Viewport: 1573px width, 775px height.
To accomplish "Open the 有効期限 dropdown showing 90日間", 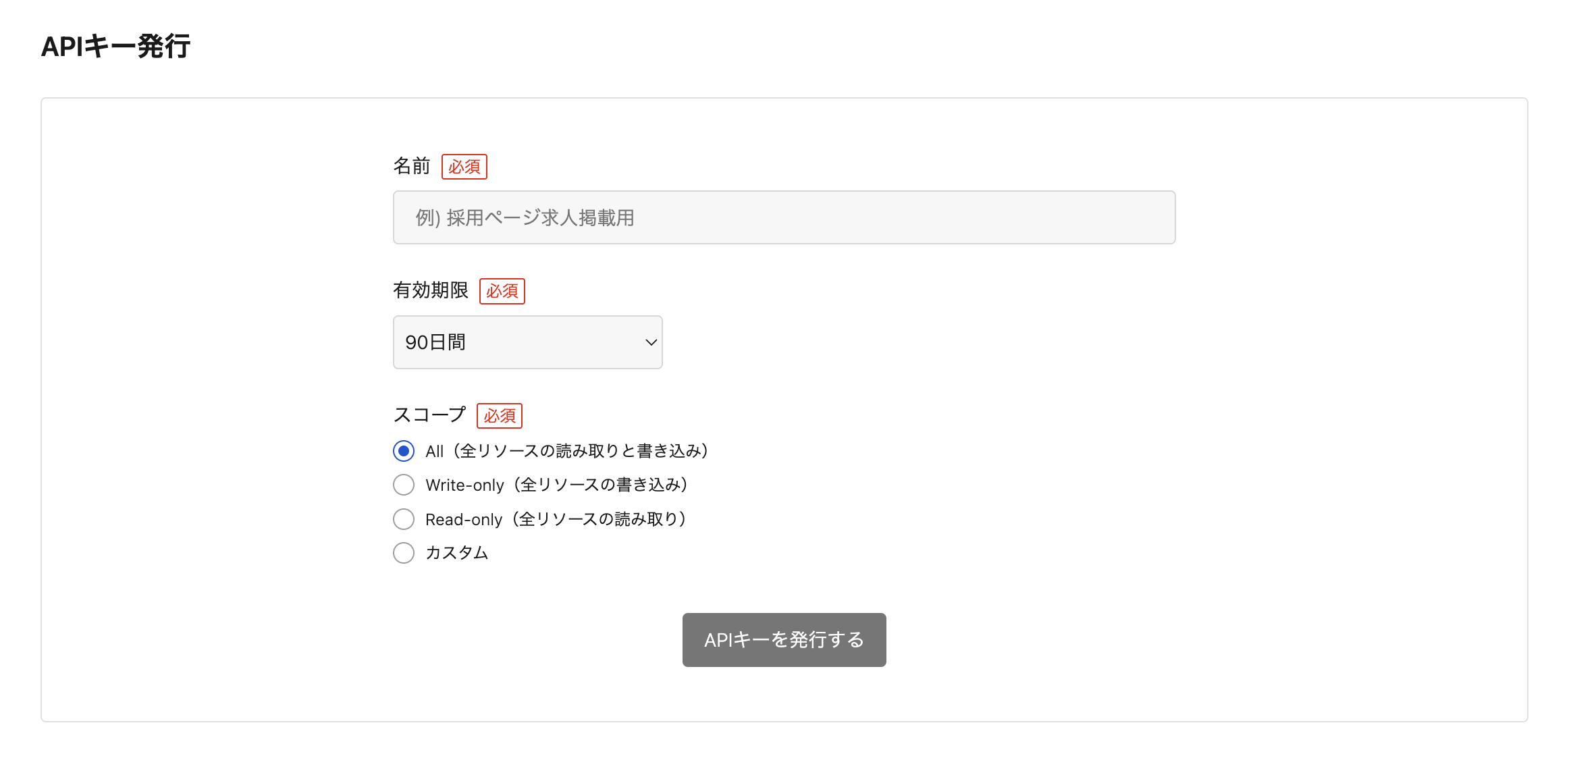I will click(527, 342).
